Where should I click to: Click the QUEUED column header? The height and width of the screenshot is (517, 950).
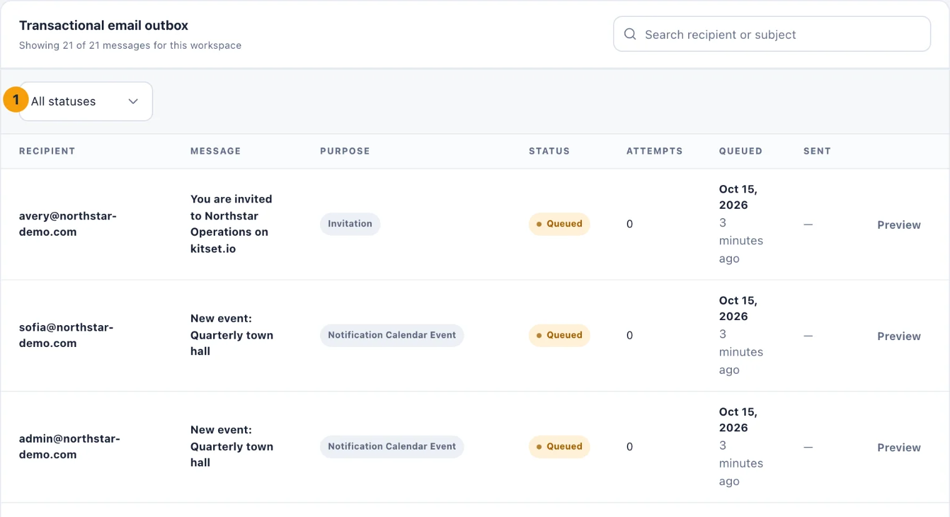click(x=741, y=151)
